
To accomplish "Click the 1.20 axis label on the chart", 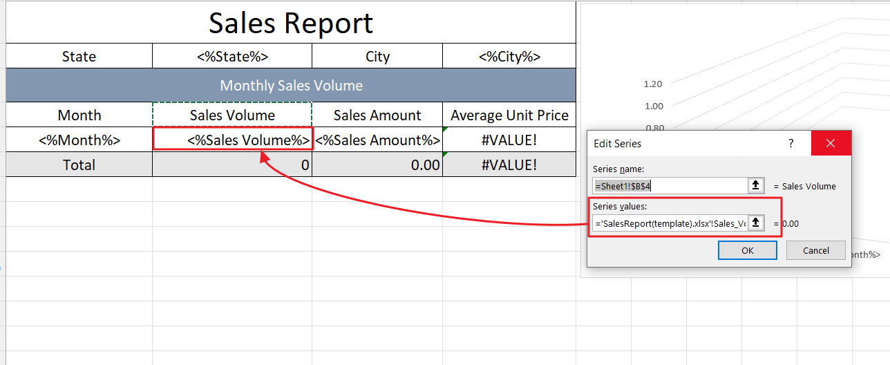I will [652, 84].
